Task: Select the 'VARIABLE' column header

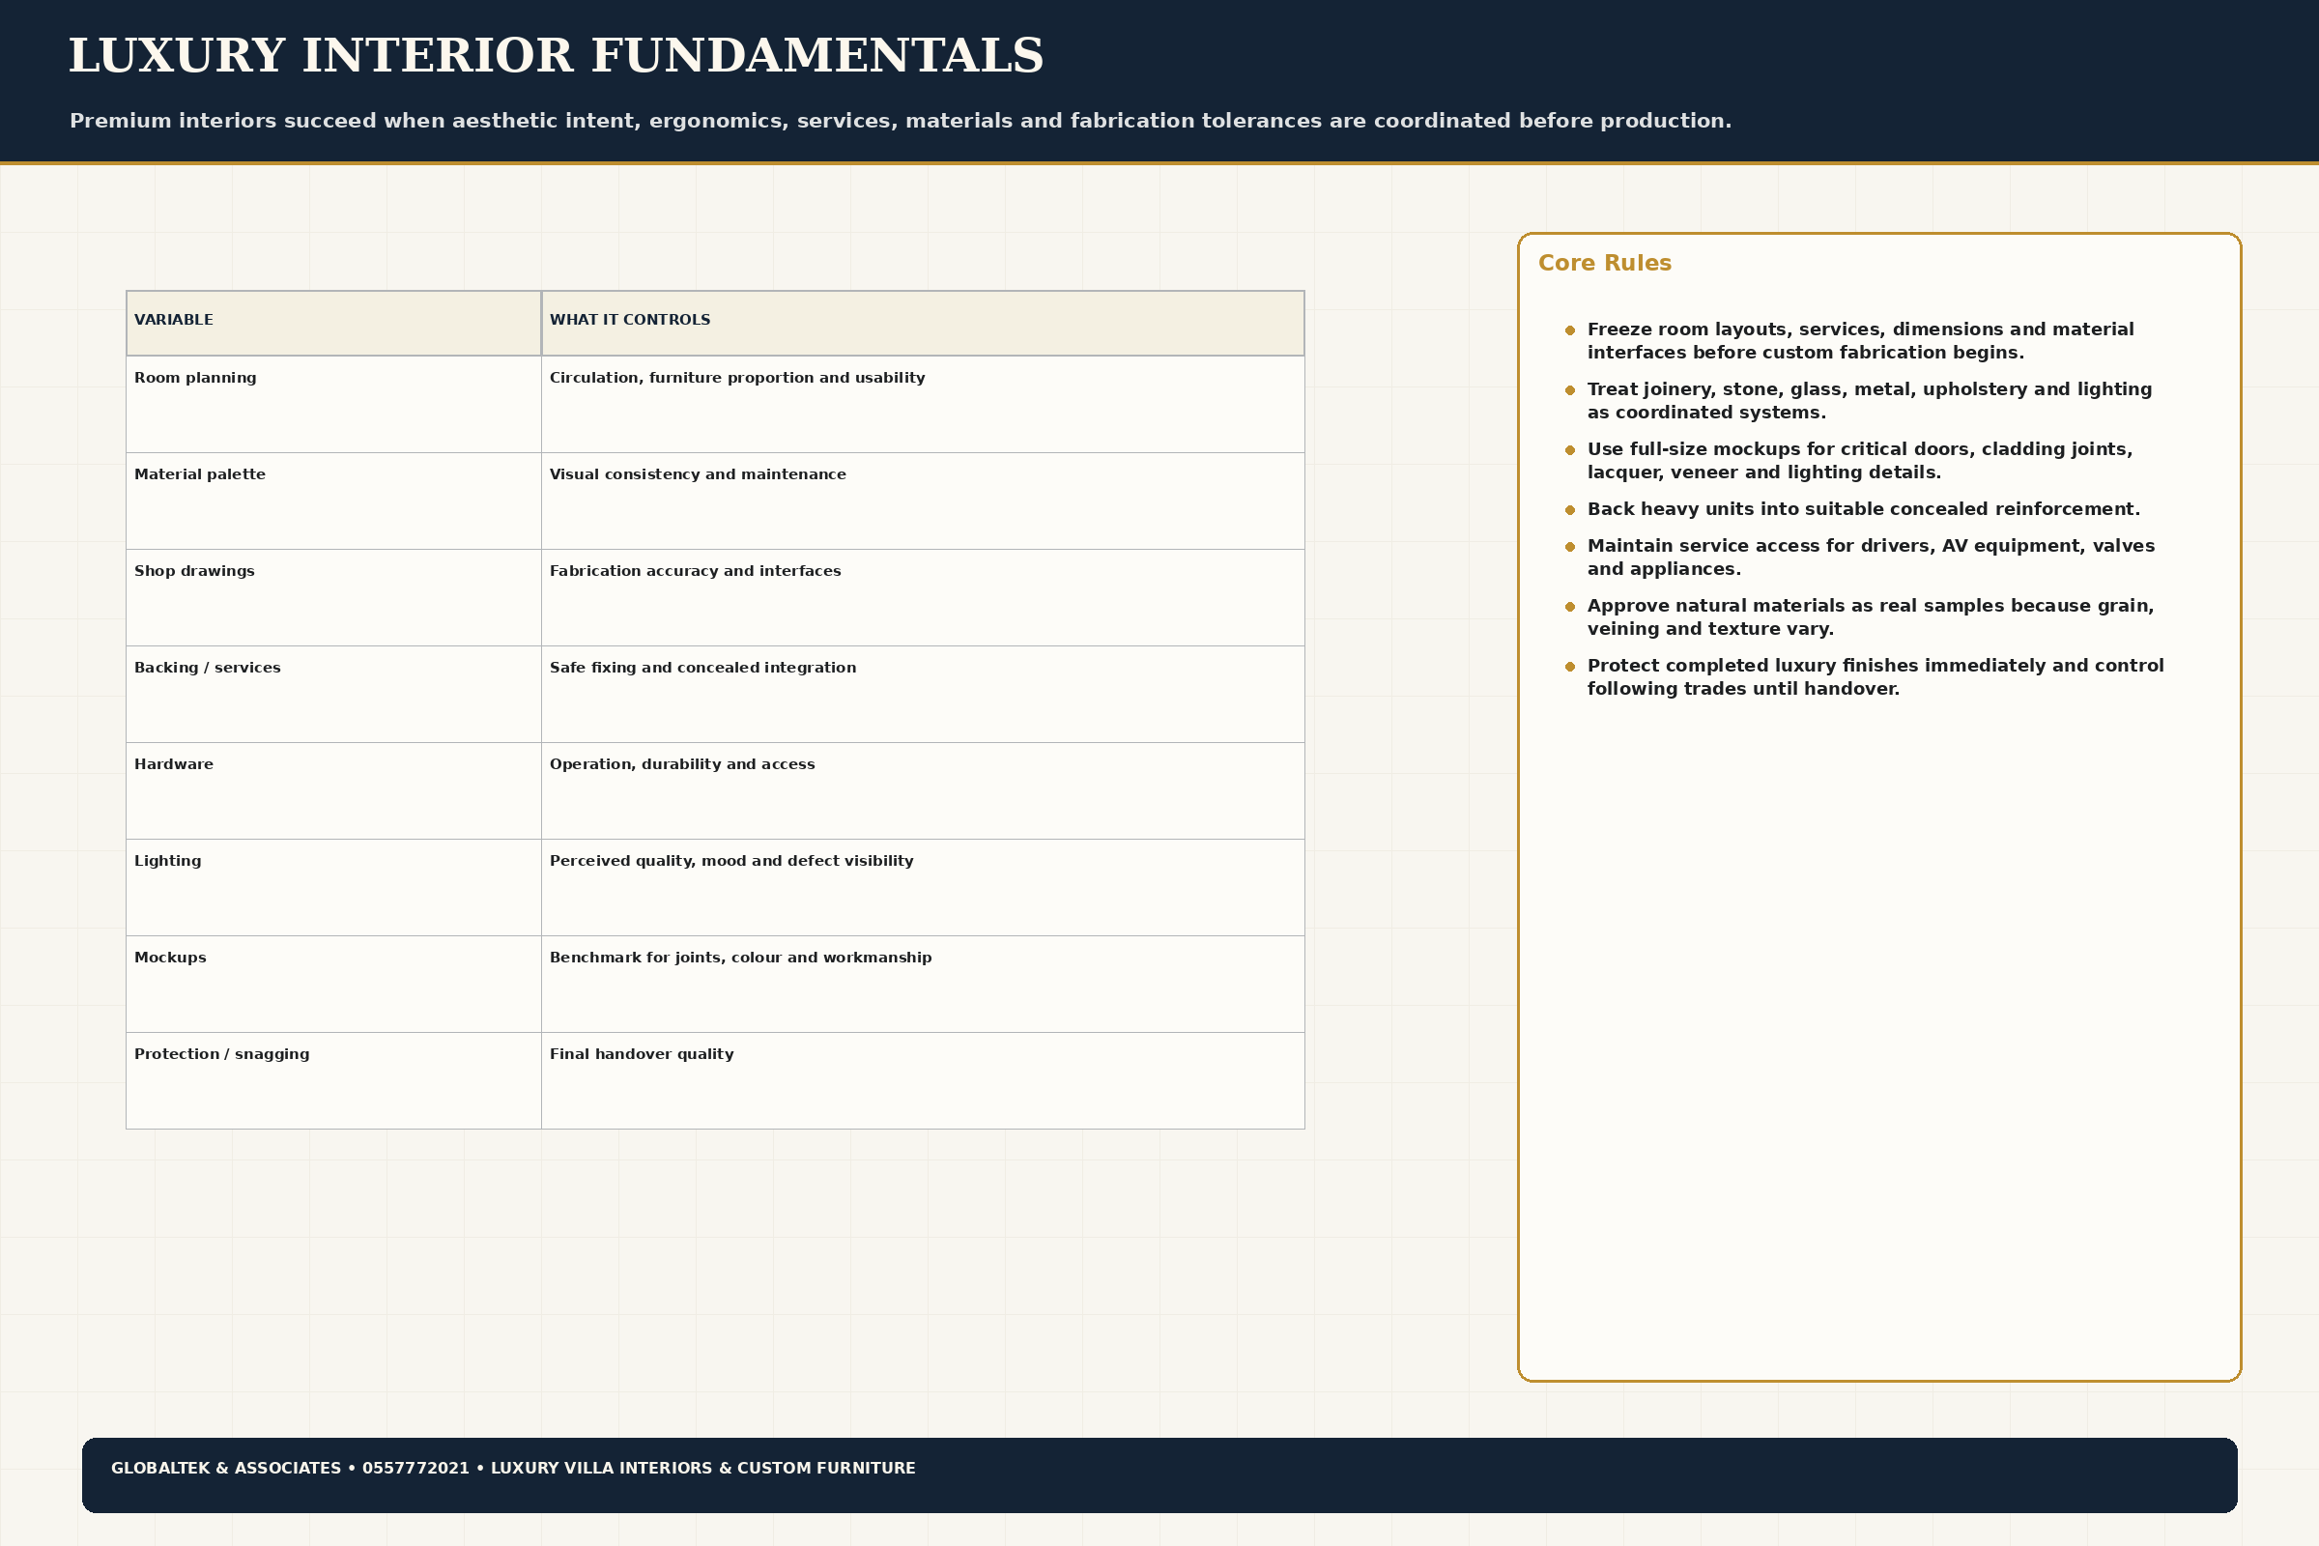Action: pyautogui.click(x=333, y=323)
